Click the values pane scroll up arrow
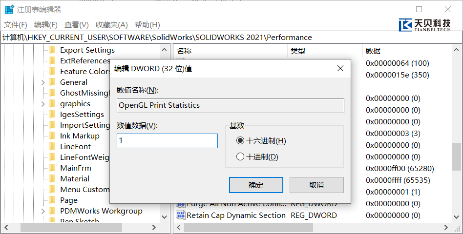This screenshot has width=463, height=234. click(x=456, y=50)
